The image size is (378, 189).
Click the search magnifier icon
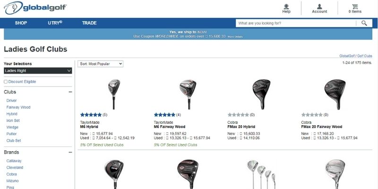[x=364, y=23]
